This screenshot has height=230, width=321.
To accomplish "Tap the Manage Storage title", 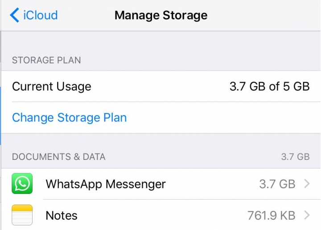I will [161, 15].
